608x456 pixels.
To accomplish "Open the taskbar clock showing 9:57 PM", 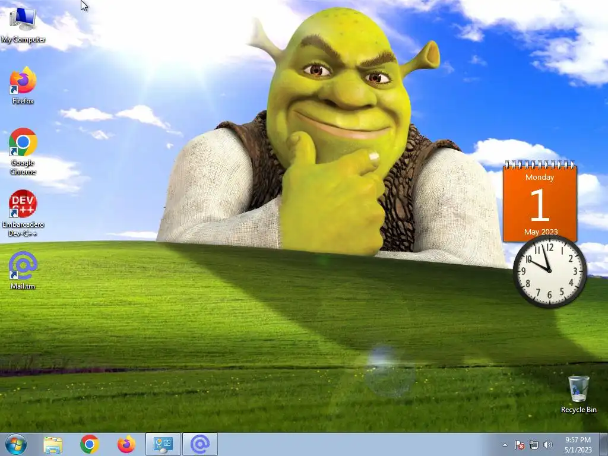I will pyautogui.click(x=578, y=440).
